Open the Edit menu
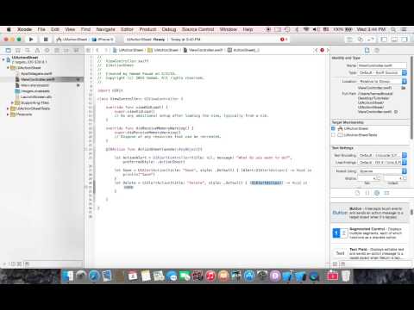This screenshot has height=310, width=414. 55,29
